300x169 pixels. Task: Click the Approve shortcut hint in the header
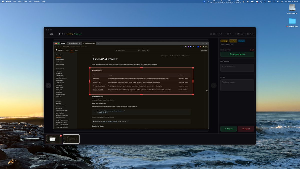coord(242,34)
